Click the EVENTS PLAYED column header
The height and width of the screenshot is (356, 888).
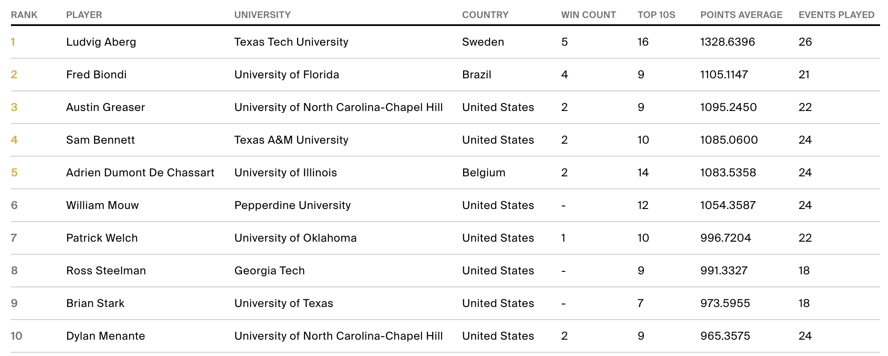[836, 15]
